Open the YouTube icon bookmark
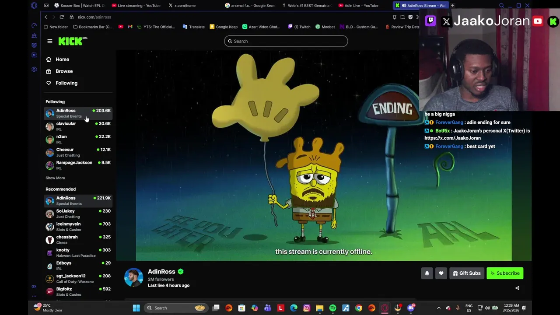The height and width of the screenshot is (315, 560). (x=121, y=27)
